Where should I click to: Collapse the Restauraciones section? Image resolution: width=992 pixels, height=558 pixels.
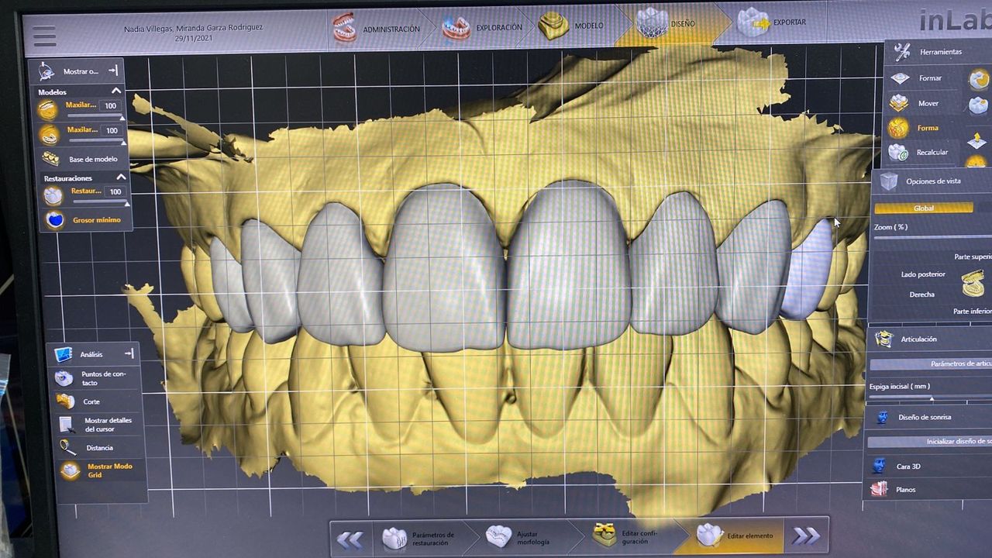[x=121, y=177]
